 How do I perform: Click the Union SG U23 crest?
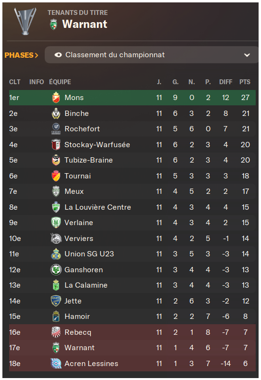coord(56,254)
